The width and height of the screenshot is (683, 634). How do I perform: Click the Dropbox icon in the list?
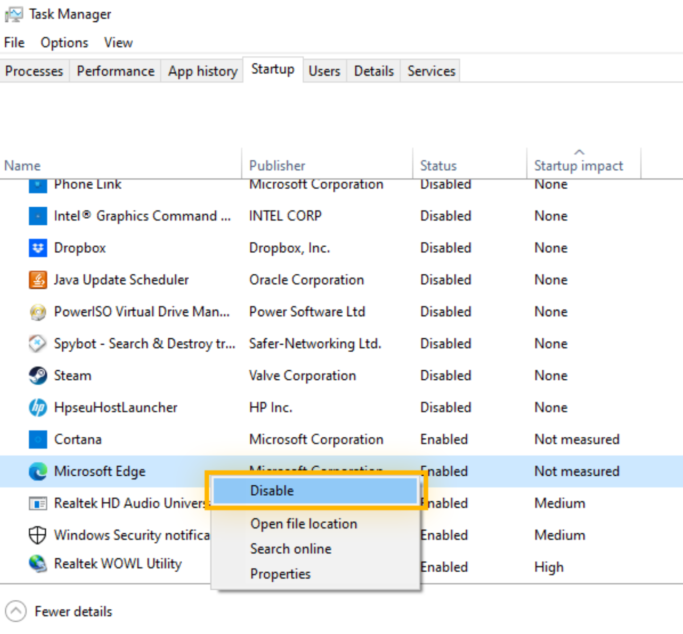click(x=38, y=248)
